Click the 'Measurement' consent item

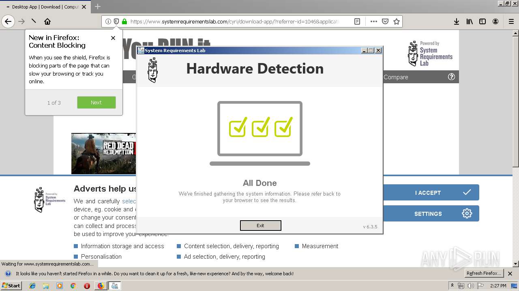[x=320, y=246]
